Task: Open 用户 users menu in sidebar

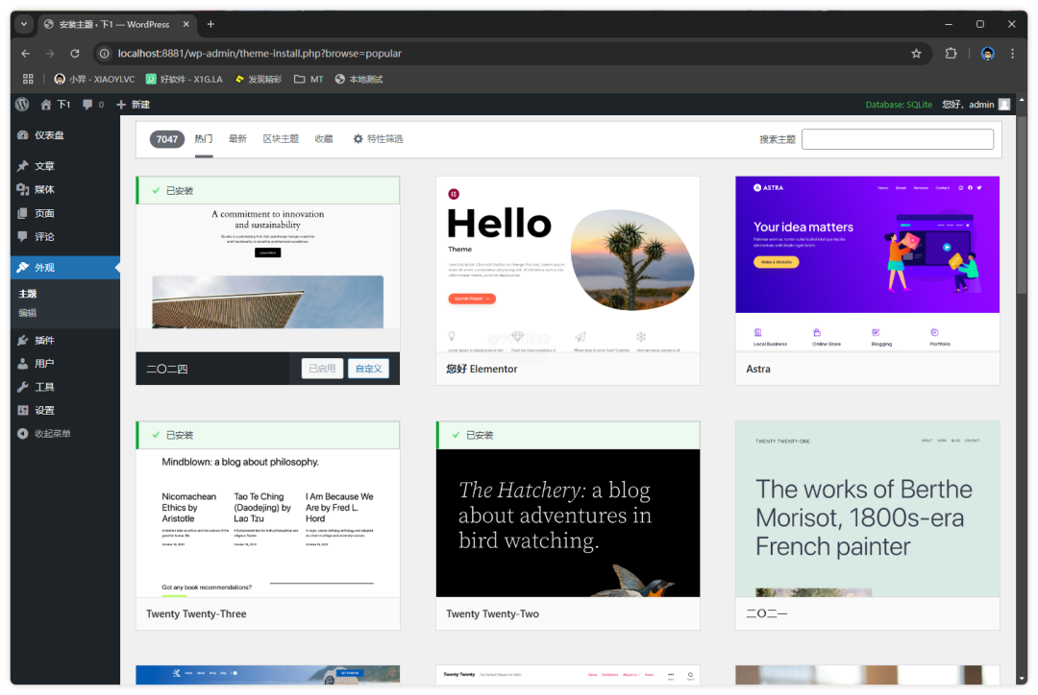Action: 65,363
